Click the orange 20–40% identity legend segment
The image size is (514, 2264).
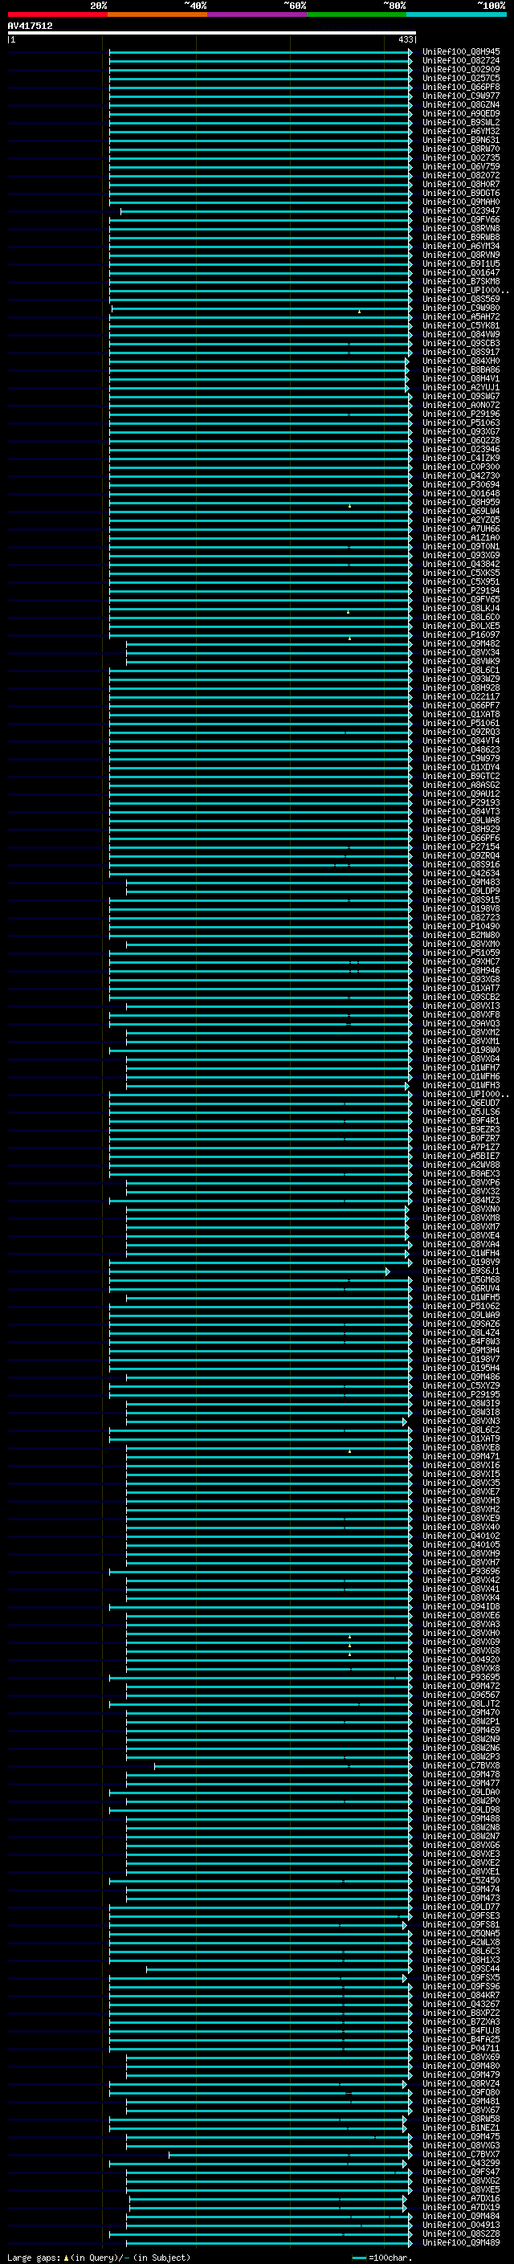pyautogui.click(x=157, y=14)
